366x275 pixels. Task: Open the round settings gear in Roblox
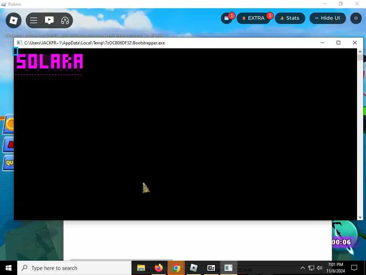356,18
